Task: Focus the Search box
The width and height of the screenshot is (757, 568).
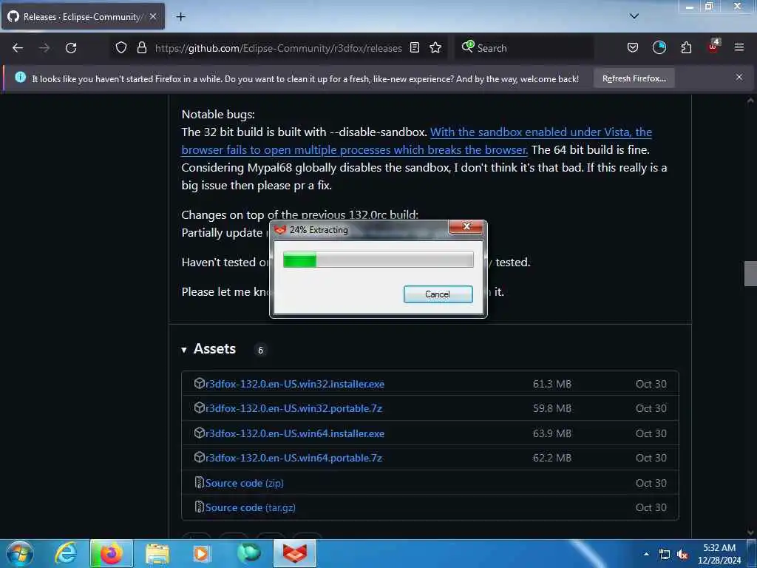Action: [x=524, y=48]
